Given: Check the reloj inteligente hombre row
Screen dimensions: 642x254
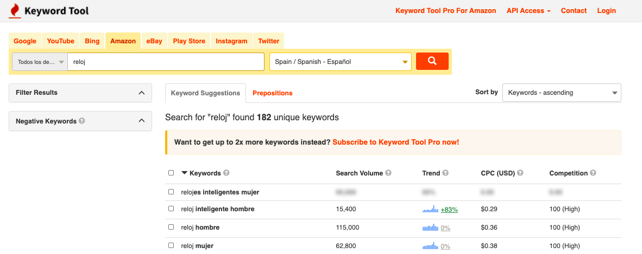Looking at the screenshot, I should 171,209.
